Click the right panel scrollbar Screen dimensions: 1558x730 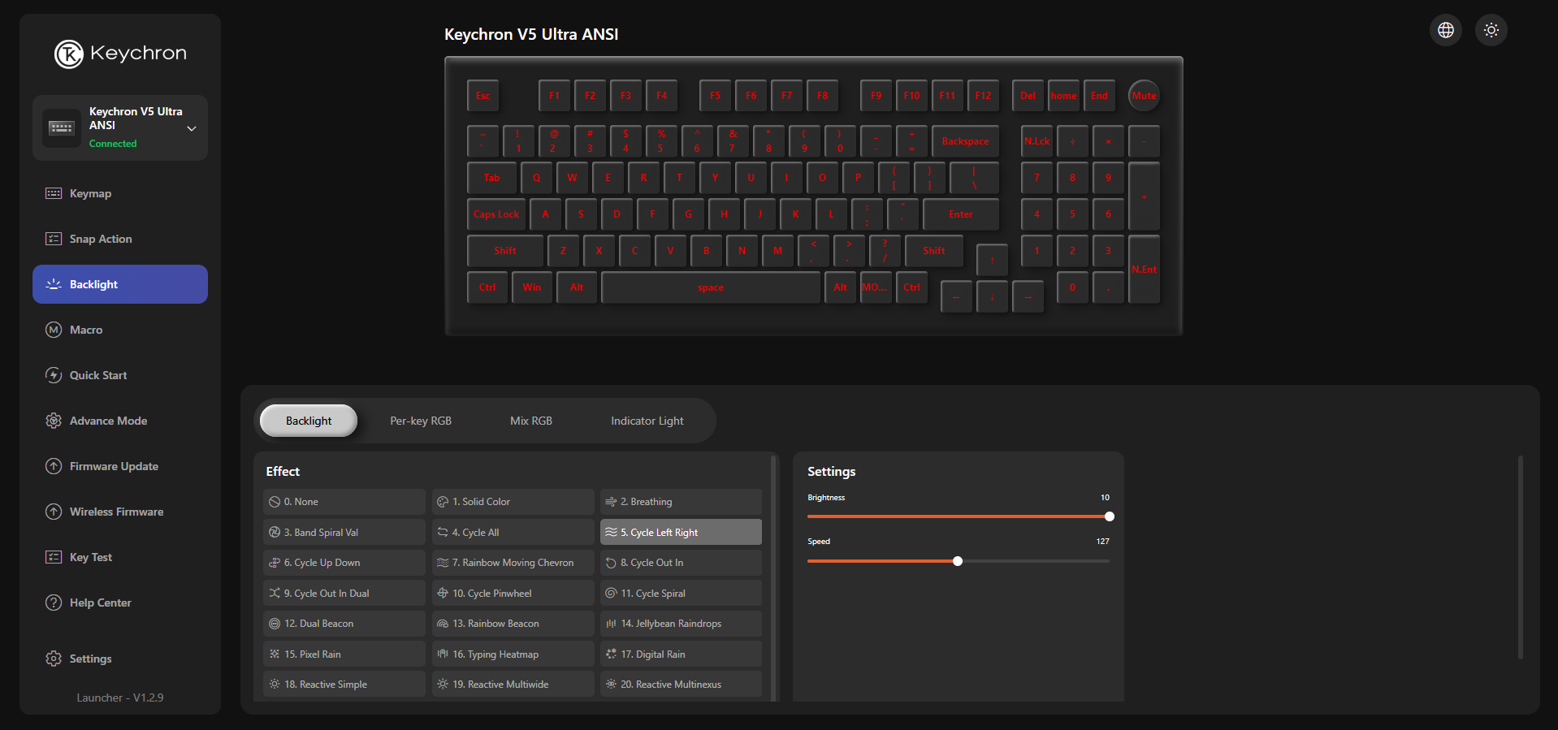tap(1521, 557)
